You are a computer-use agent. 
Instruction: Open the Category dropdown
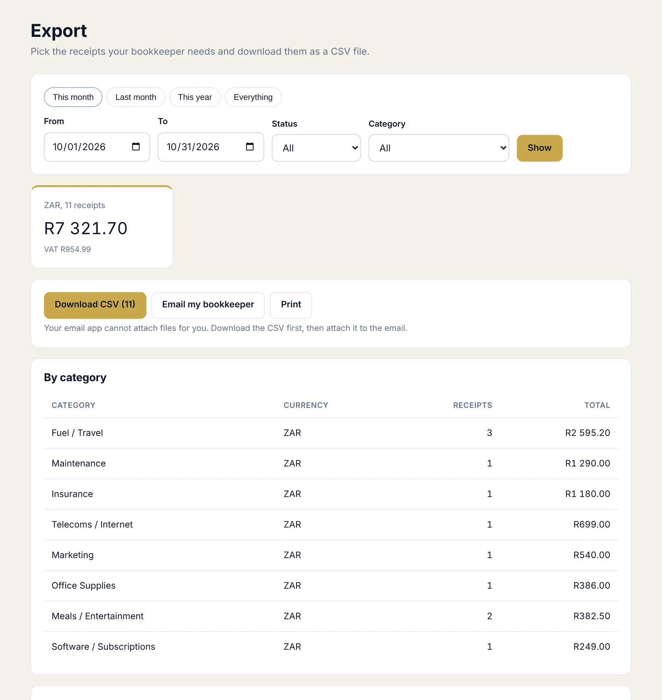point(439,148)
